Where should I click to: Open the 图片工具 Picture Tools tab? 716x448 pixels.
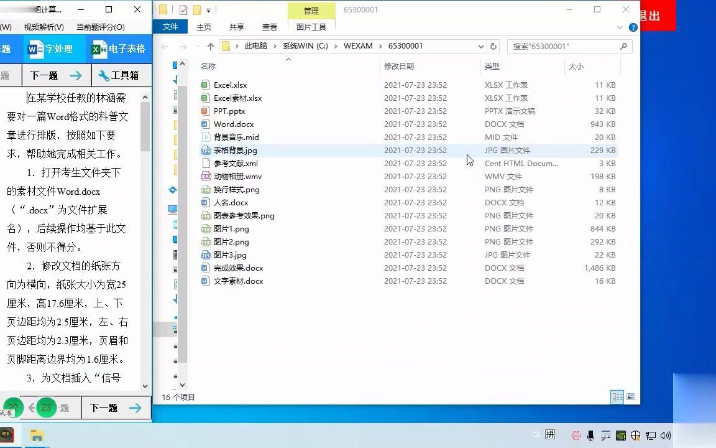[311, 27]
